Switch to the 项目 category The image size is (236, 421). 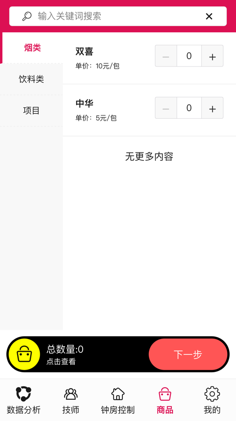(x=31, y=111)
